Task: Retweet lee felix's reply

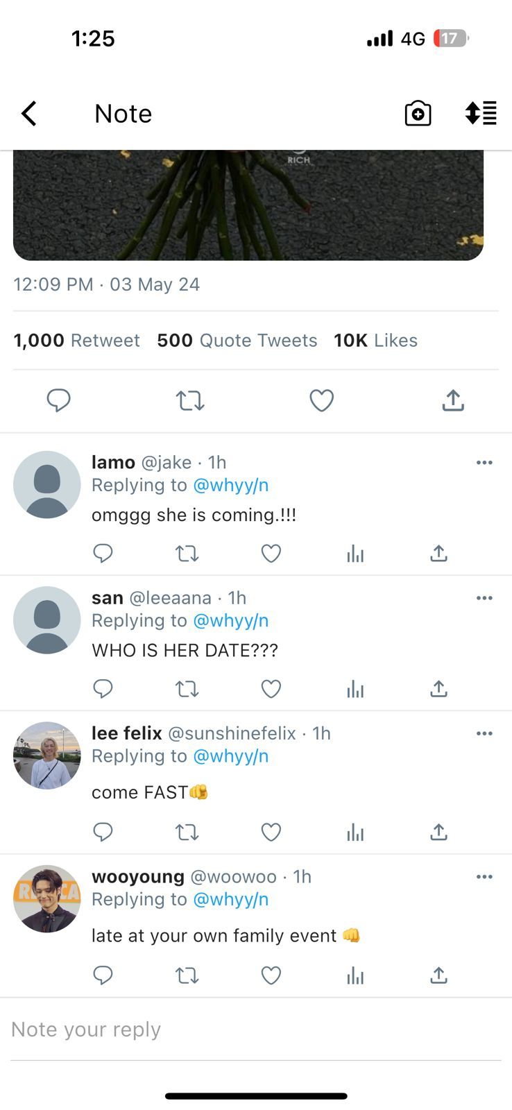Action: (187, 832)
